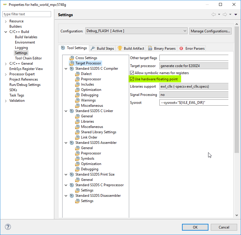
Task: Open help via question mark icon
Action: point(8,227)
